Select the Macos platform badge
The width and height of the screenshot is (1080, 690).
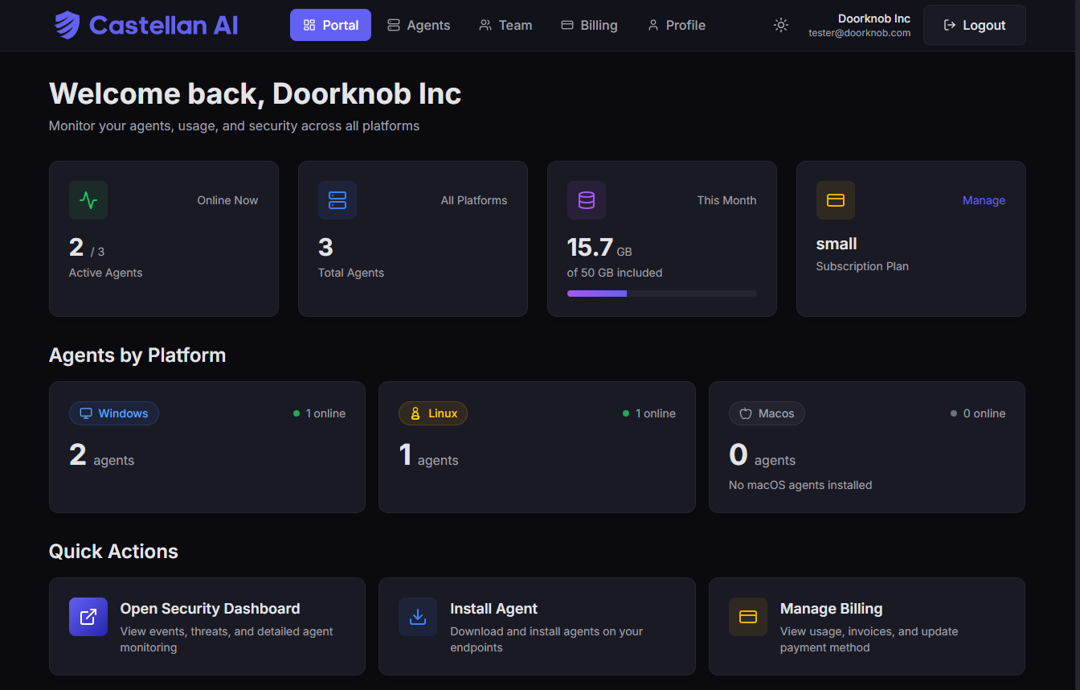[x=767, y=413]
